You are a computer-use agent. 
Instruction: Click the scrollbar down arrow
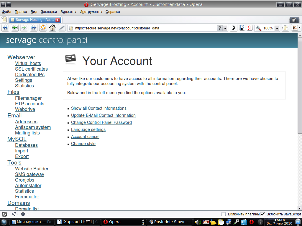300,208
